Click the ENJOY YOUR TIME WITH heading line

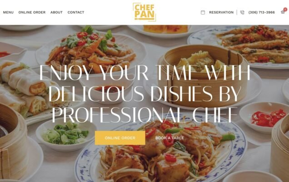144,72
